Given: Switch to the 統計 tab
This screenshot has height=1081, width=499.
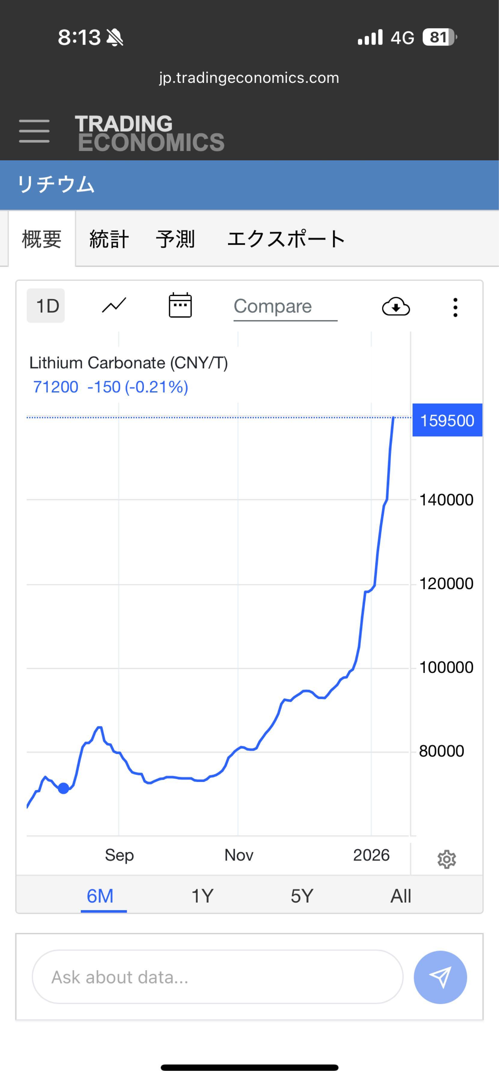Looking at the screenshot, I should pos(109,239).
